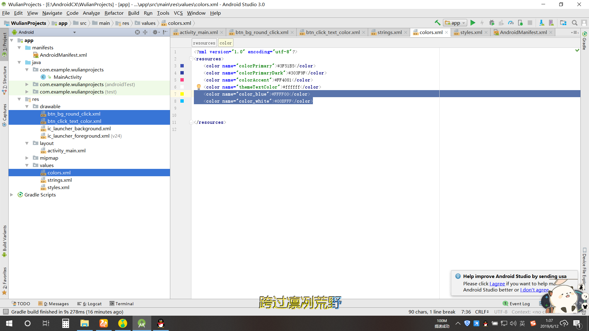Screen dimensions: 589x331
Task: Click the pink colorAccent gutter swatch
Action: [x=182, y=80]
